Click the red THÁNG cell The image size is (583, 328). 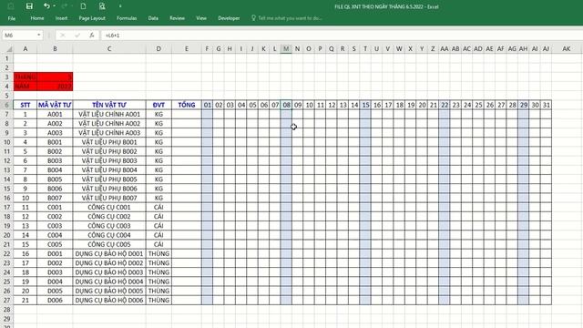click(x=26, y=77)
